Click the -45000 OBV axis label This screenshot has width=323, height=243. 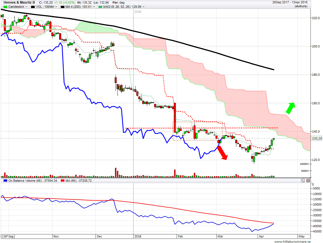tap(317, 231)
